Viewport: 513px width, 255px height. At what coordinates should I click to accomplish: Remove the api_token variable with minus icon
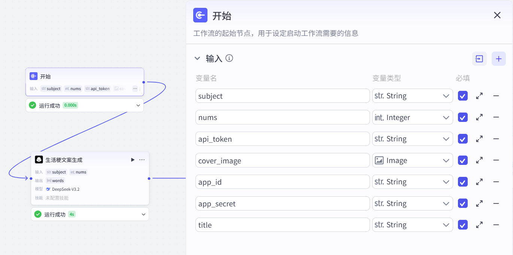(x=496, y=139)
